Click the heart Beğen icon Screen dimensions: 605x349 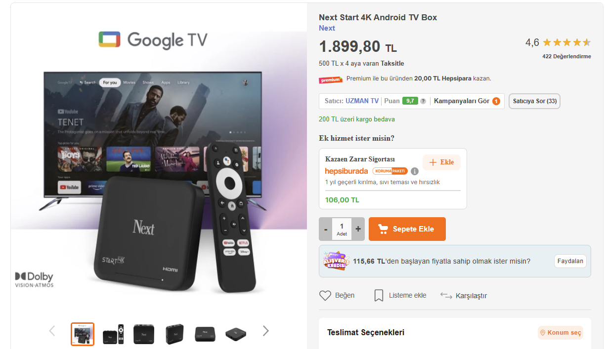click(x=325, y=296)
